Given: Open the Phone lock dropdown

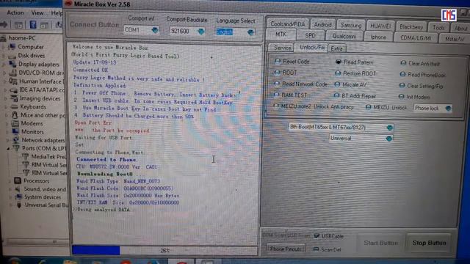Looking at the screenshot, I should [448, 109].
